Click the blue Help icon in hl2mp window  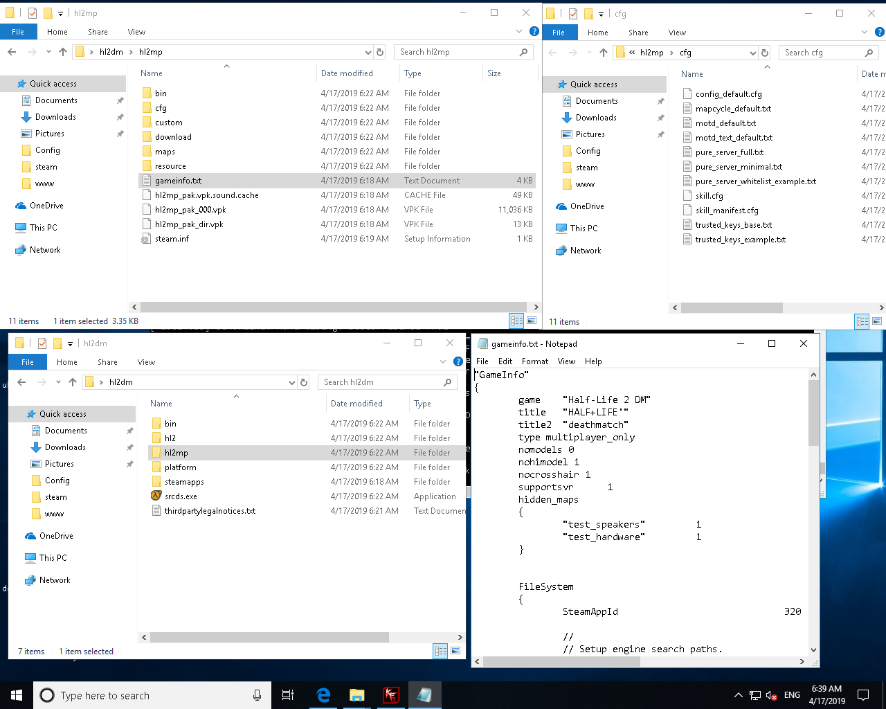click(534, 31)
